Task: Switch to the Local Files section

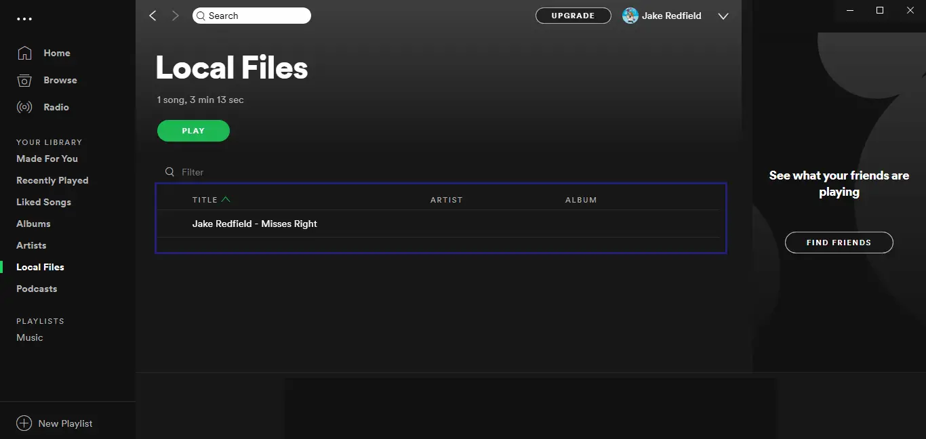Action: pyautogui.click(x=39, y=267)
